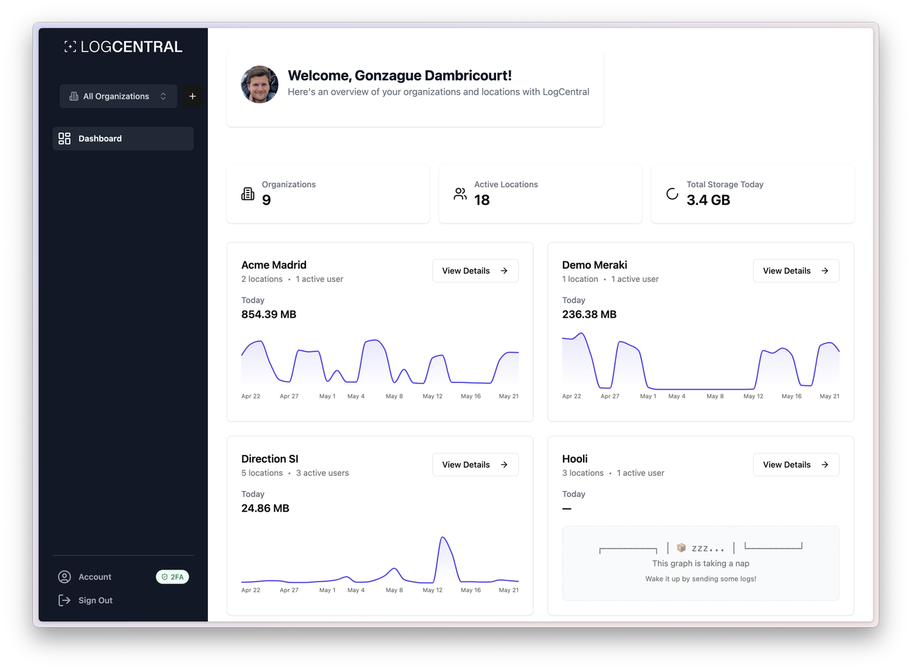Viewport: 912px width, 671px height.
Task: Click the Active Locations users icon
Action: click(460, 193)
